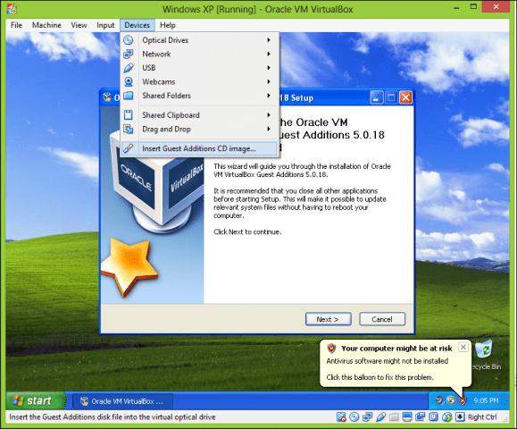Click the VirtualBox features status bar icon
Image resolution: width=517 pixels, height=429 pixels.
click(433, 417)
